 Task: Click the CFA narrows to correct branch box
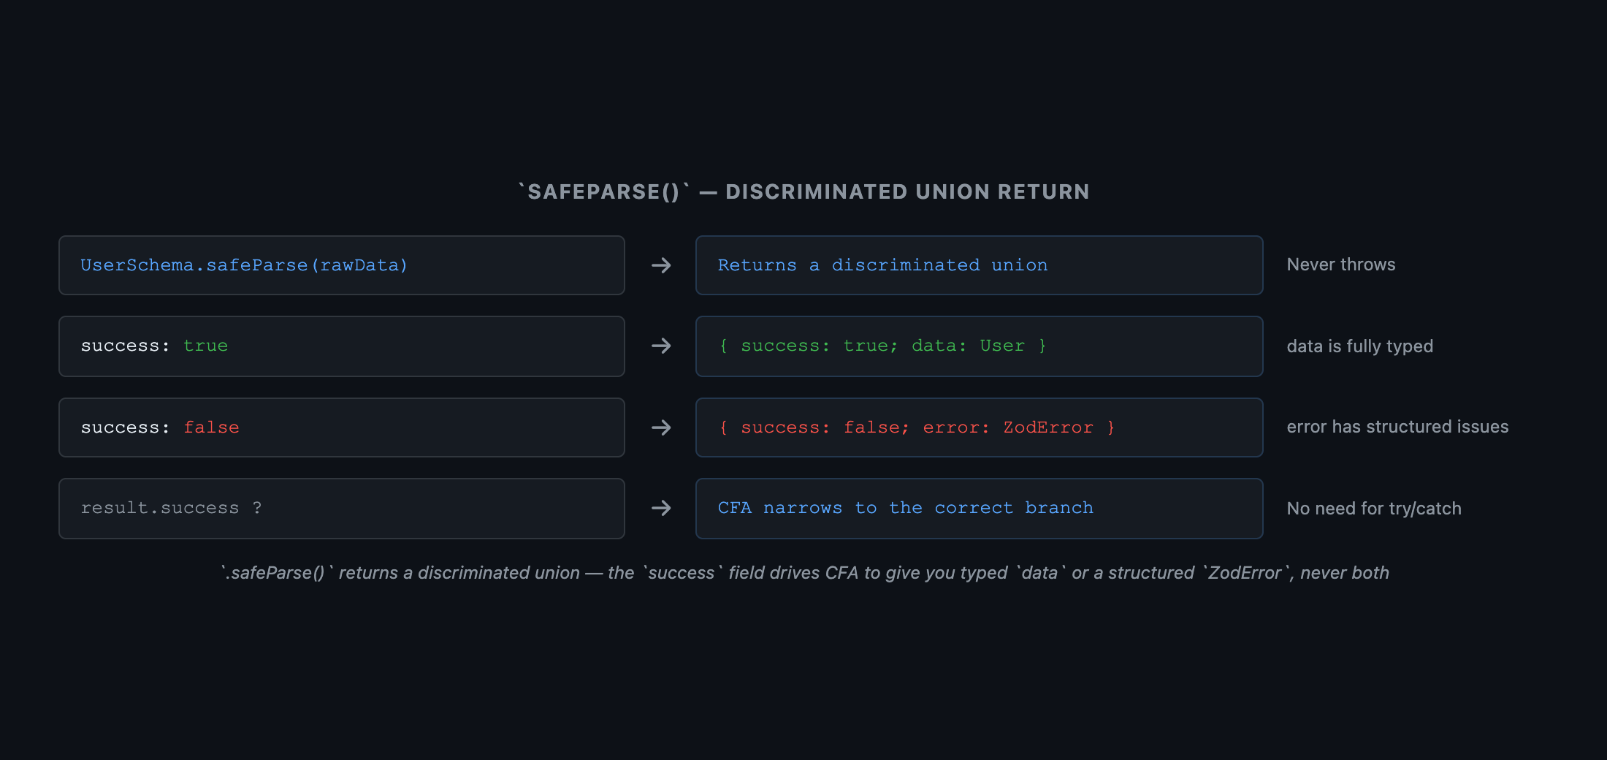(980, 509)
